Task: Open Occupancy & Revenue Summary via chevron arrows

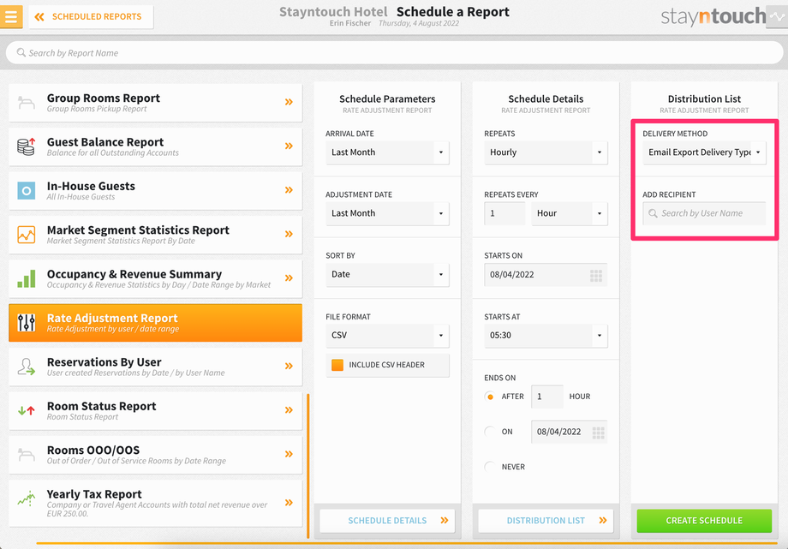Action: pyautogui.click(x=289, y=278)
